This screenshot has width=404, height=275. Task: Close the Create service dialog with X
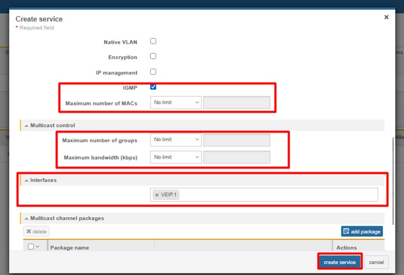click(386, 17)
